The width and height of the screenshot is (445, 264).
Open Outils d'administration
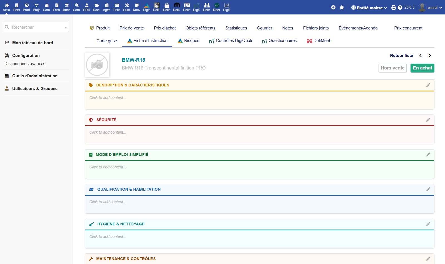click(35, 76)
